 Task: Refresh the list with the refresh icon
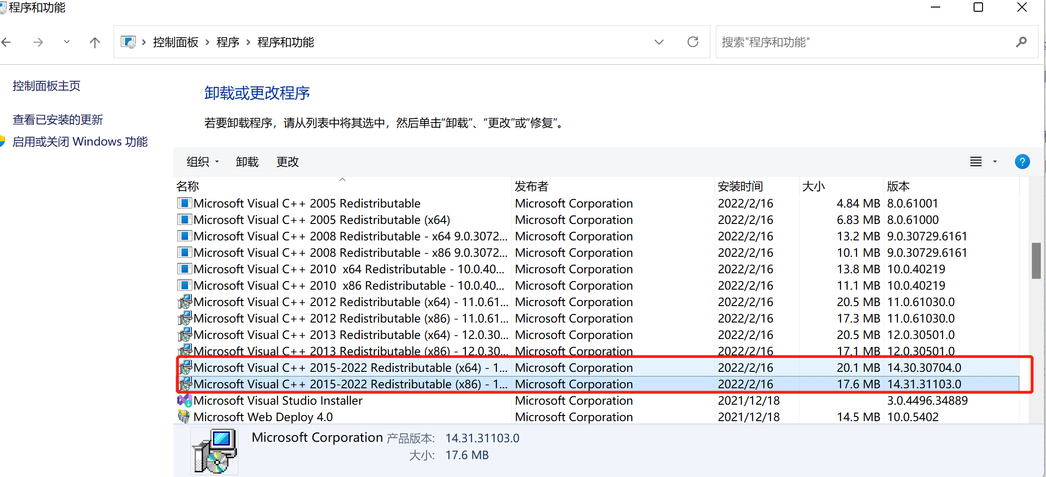693,42
